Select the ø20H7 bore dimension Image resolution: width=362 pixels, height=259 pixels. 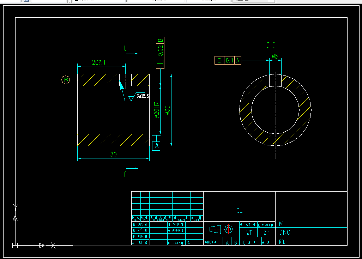point(157,110)
